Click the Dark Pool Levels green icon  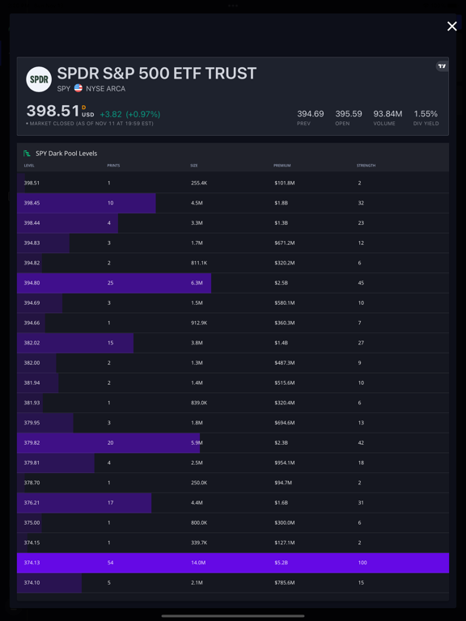[x=27, y=154]
